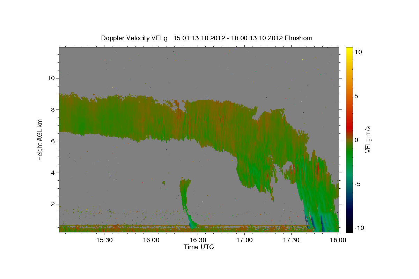Click the 17:30 time tick label

click(292, 240)
